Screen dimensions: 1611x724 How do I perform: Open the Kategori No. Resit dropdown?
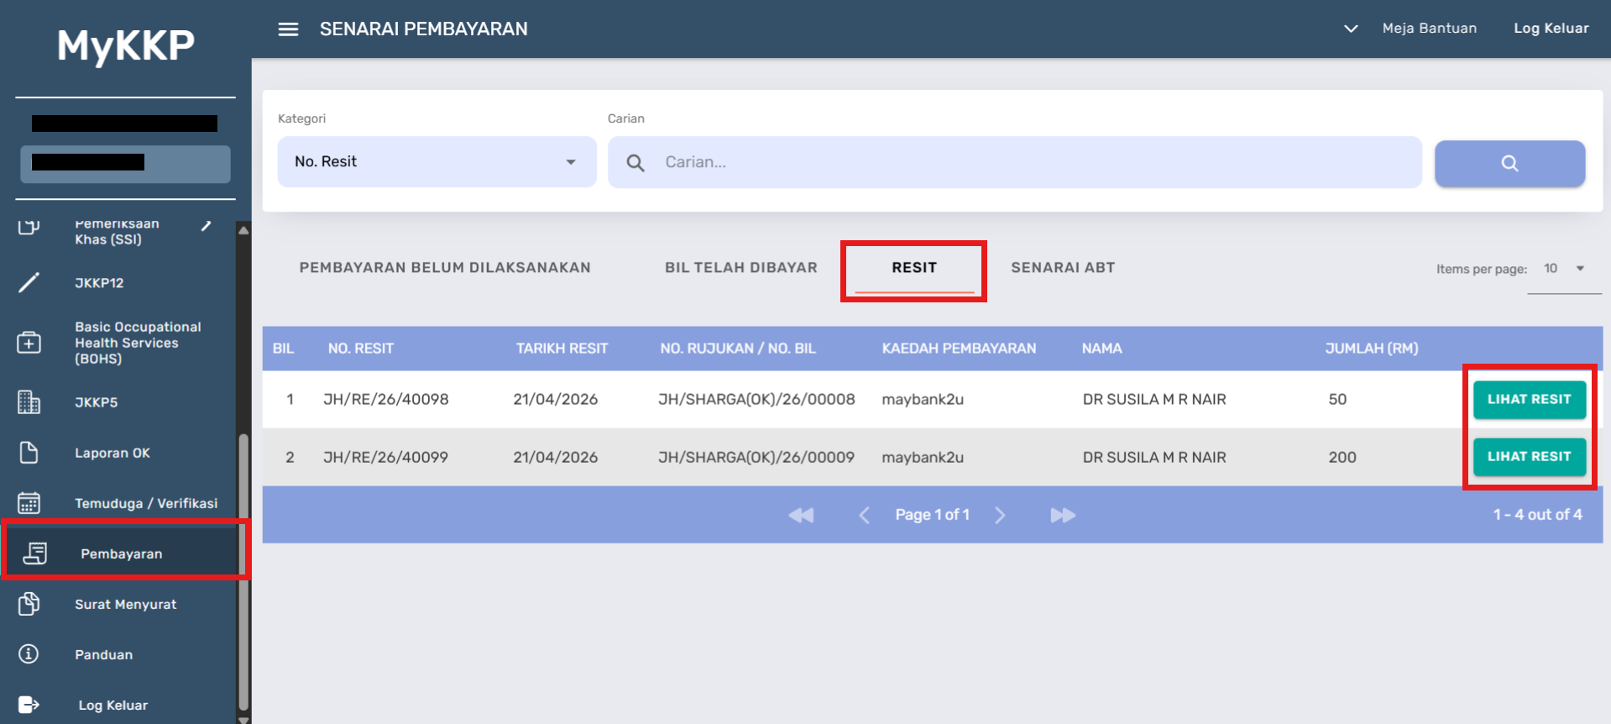pyautogui.click(x=436, y=162)
